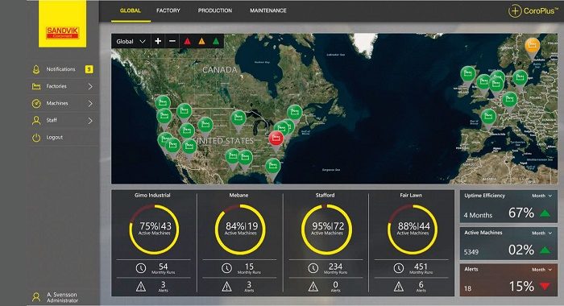Image resolution: width=564 pixels, height=306 pixels.
Task: Click the Machines gauge icon
Action: pos(36,104)
